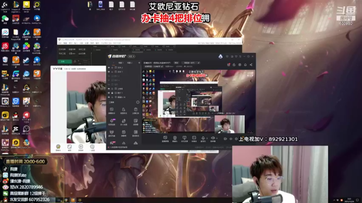The height and width of the screenshot is (203, 362).
Task: Open the Steam desktop shortcut
Action: click(26, 61)
